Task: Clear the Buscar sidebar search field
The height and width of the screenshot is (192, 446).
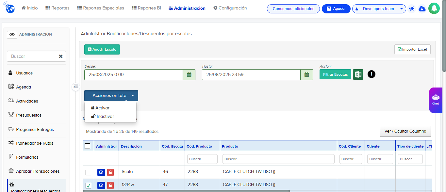Action: click(x=61, y=56)
